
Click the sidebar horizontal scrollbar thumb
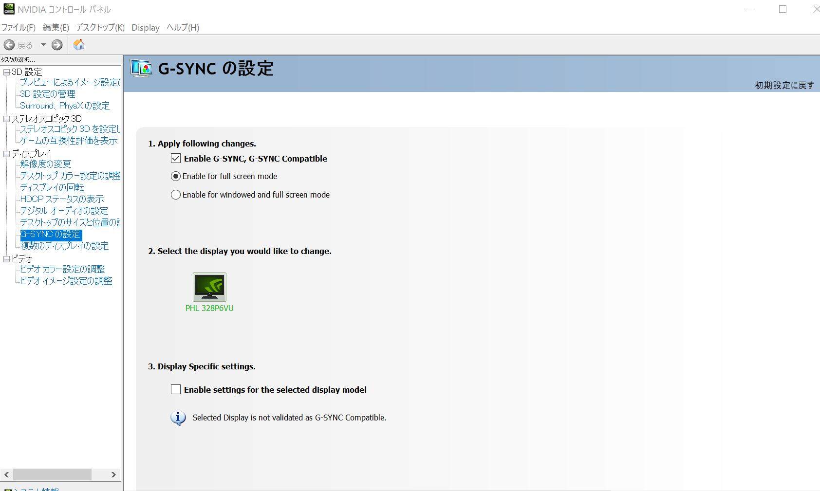point(52,474)
